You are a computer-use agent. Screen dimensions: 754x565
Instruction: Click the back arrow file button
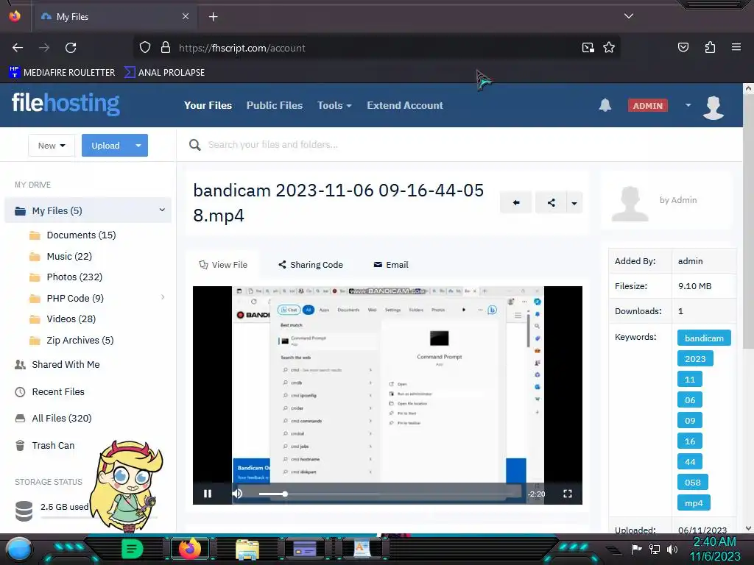coord(516,203)
